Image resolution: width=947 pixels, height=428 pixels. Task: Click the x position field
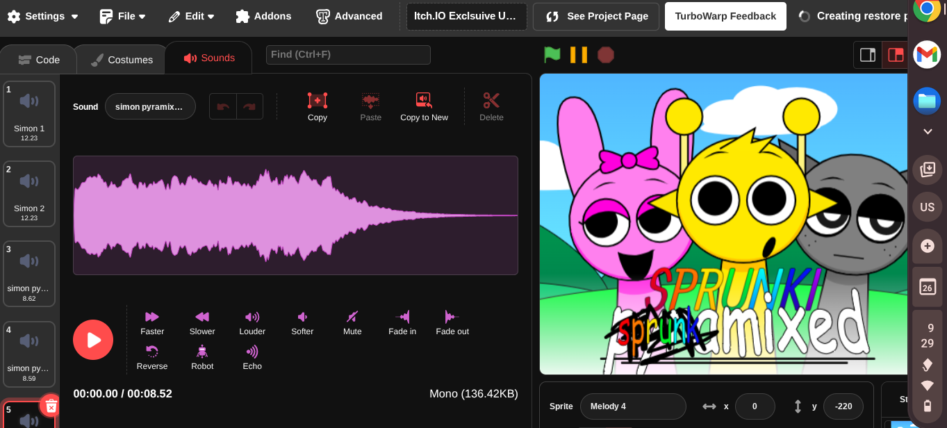point(755,406)
